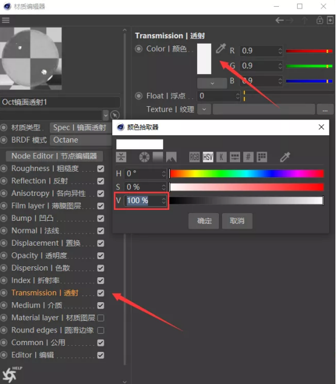336x384 pixels.
Task: Open the material type Spec dropdown
Action: click(80, 127)
